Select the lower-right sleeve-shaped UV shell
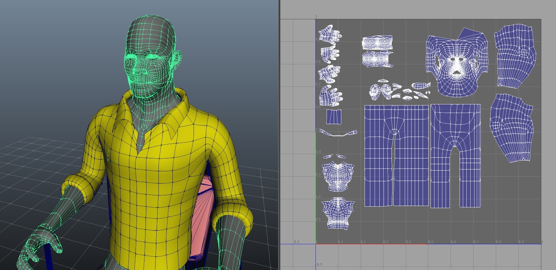Viewport: 556px width, 270px height. 512,128
